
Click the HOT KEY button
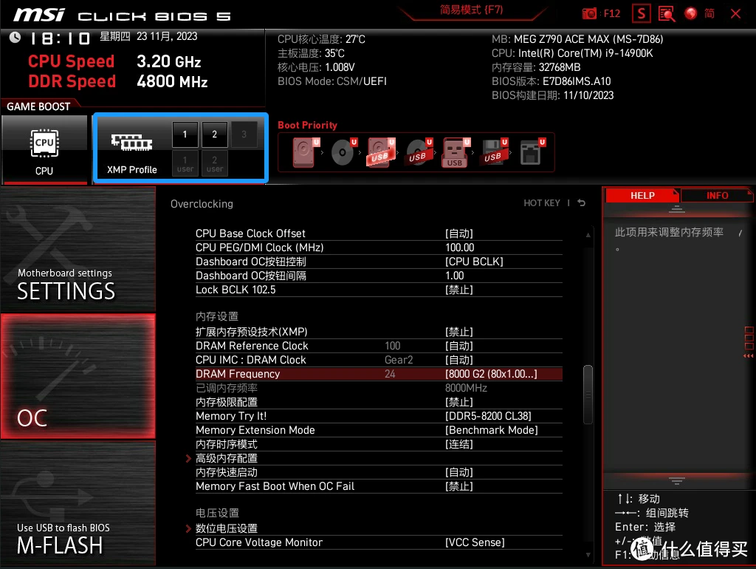click(542, 203)
